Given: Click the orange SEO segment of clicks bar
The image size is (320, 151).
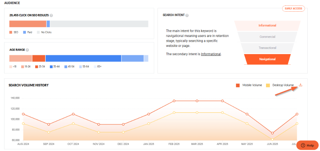Looking at the screenshot, I should click(28, 24).
